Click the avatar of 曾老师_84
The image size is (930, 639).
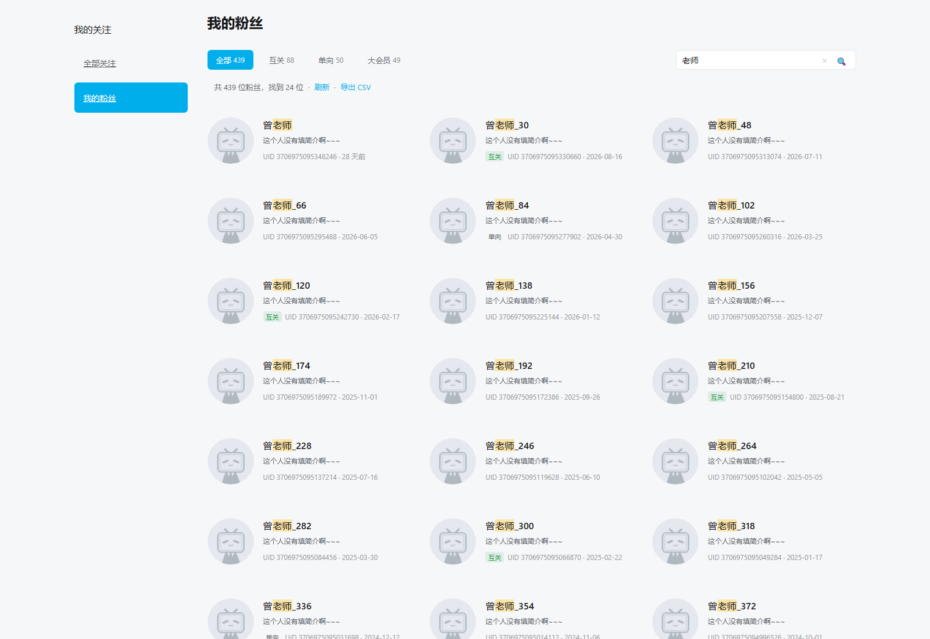pyautogui.click(x=453, y=221)
